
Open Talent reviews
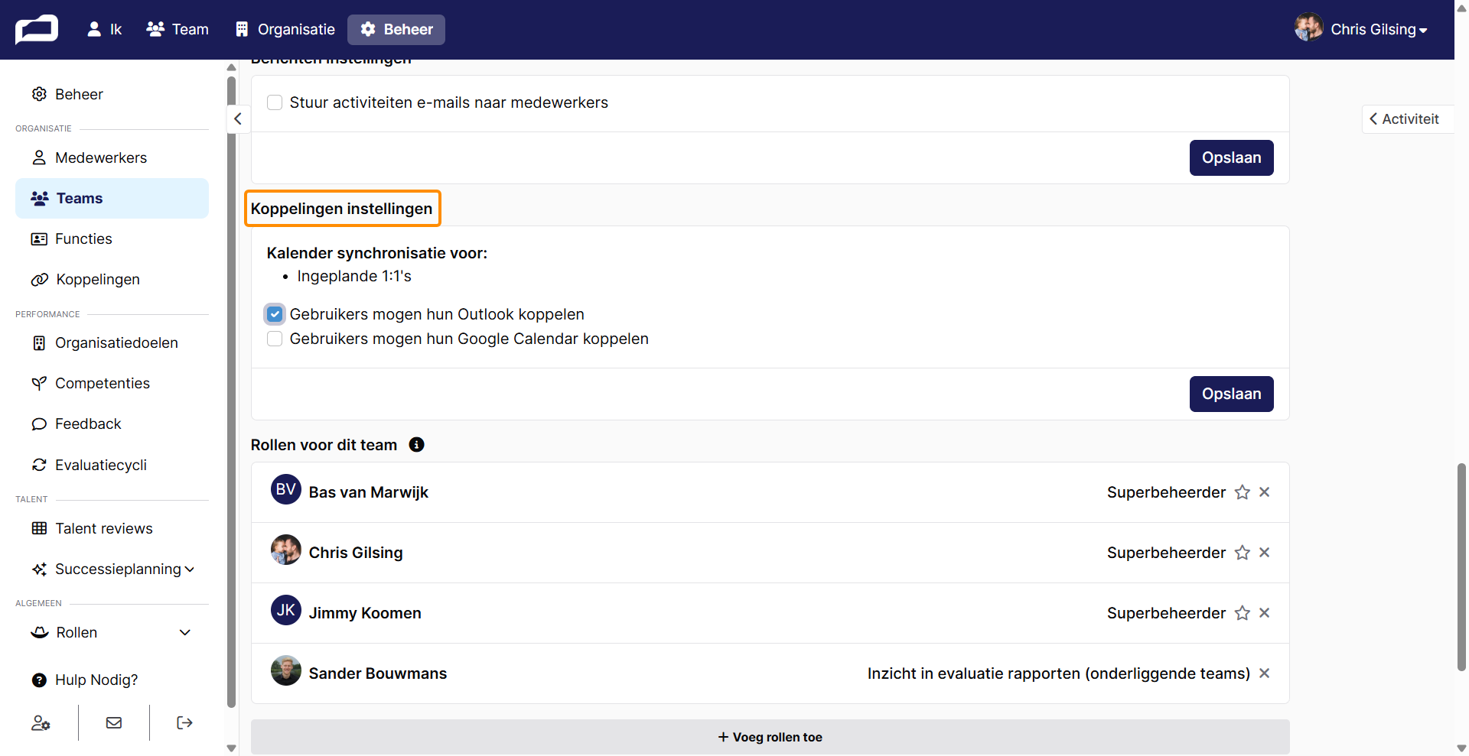(112, 528)
